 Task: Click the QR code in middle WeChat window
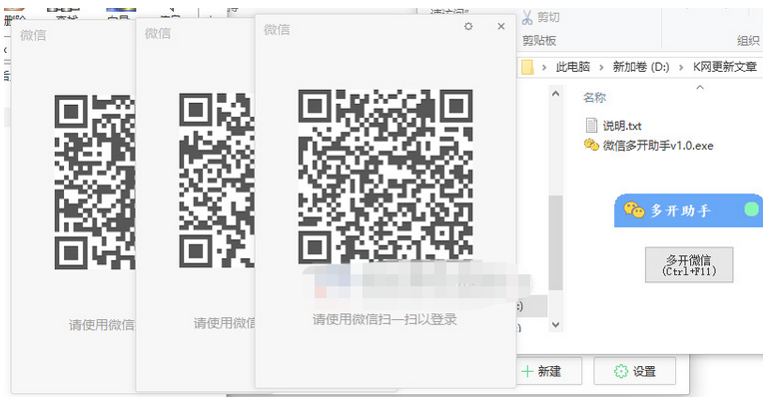coord(217,181)
